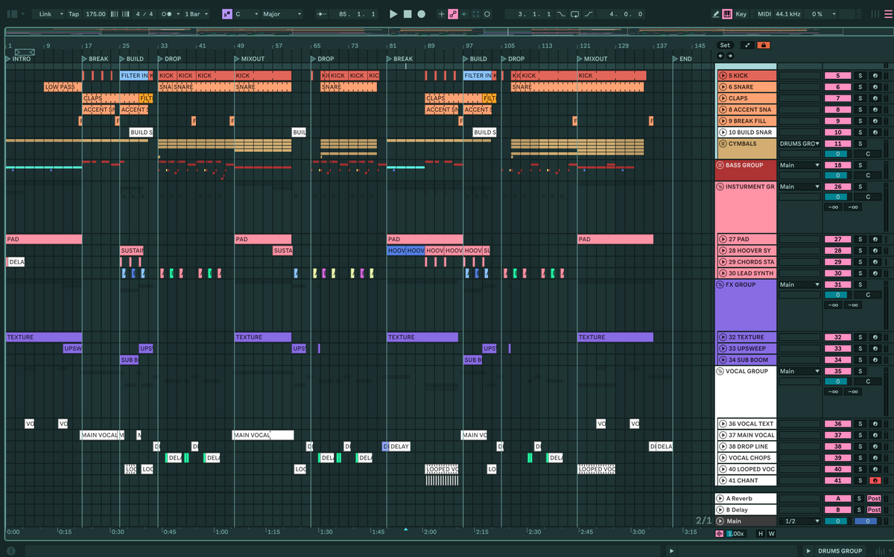
Task: Click the Session Record circle icon
Action: (x=487, y=13)
